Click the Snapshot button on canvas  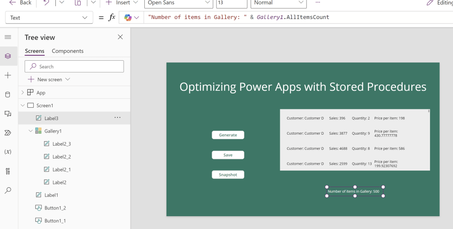point(228,175)
